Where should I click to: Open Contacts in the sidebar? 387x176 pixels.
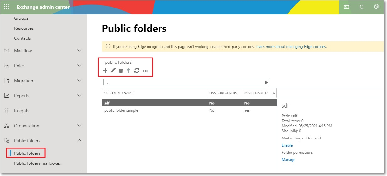(23, 38)
